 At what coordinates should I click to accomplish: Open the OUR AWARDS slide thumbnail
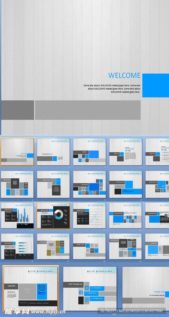pyautogui.click(x=53, y=246)
